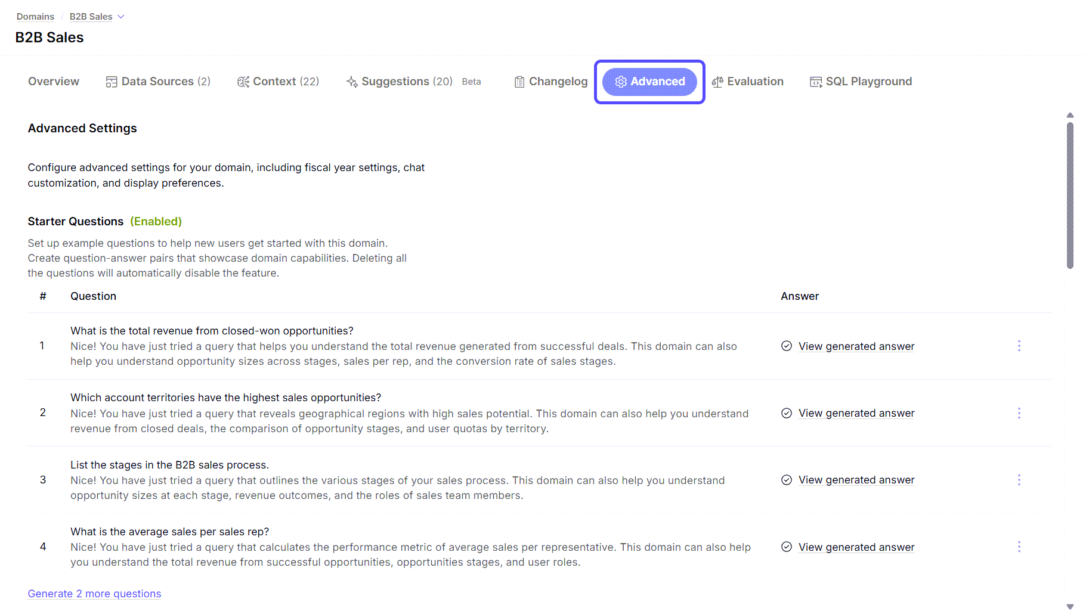Screen dimensions: 1086x611
Task: Click the gear icon on the Advanced tab
Action: coord(621,82)
